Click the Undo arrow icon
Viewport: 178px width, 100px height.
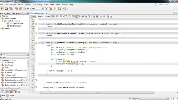pyautogui.click(x=16, y=9)
